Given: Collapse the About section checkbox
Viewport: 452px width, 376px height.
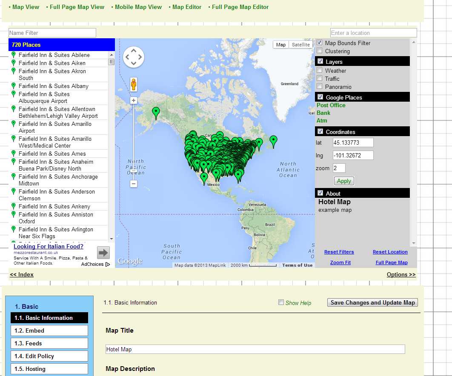Looking at the screenshot, I should point(320,193).
